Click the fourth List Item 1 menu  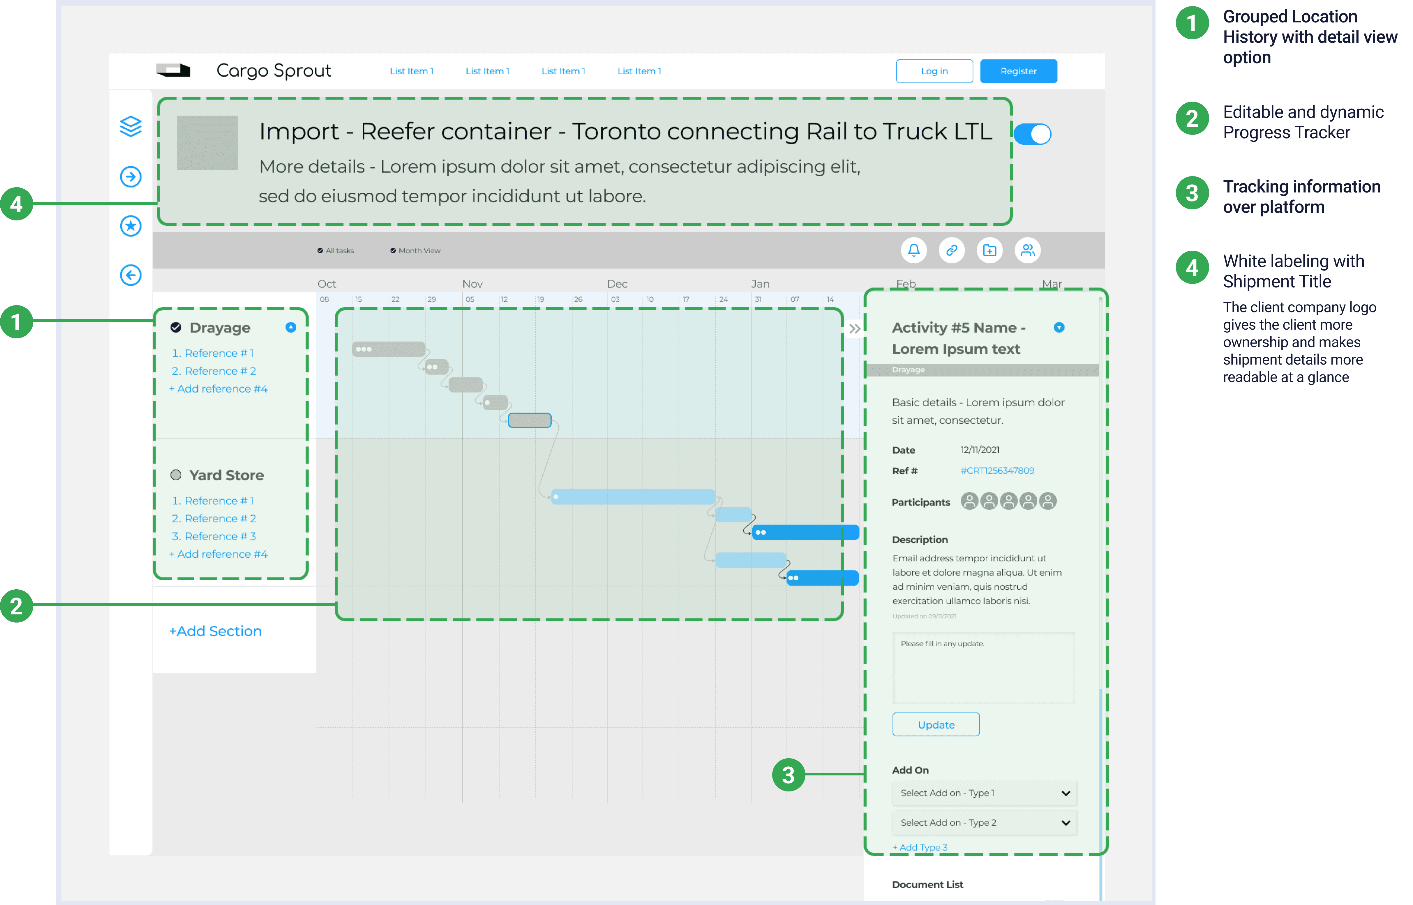click(639, 71)
